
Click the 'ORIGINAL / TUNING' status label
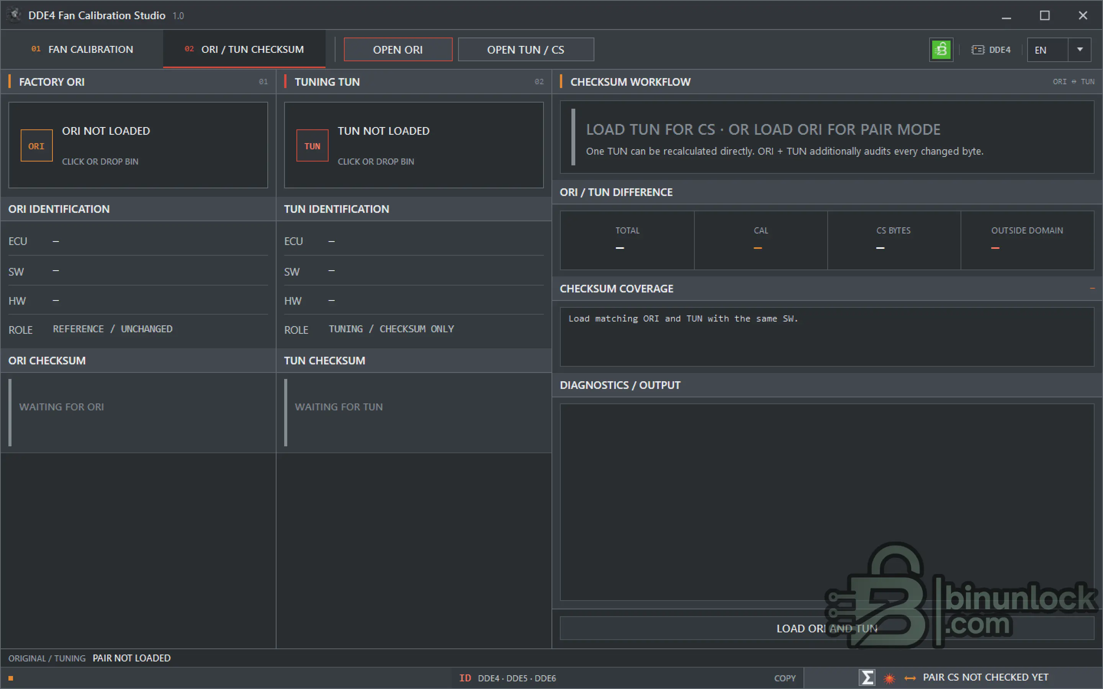click(47, 658)
